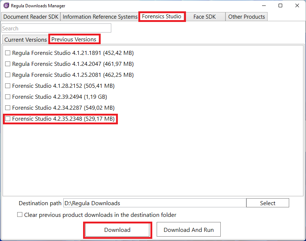Click Select to choose destination folder
The height and width of the screenshot is (241, 306).
[x=268, y=203]
